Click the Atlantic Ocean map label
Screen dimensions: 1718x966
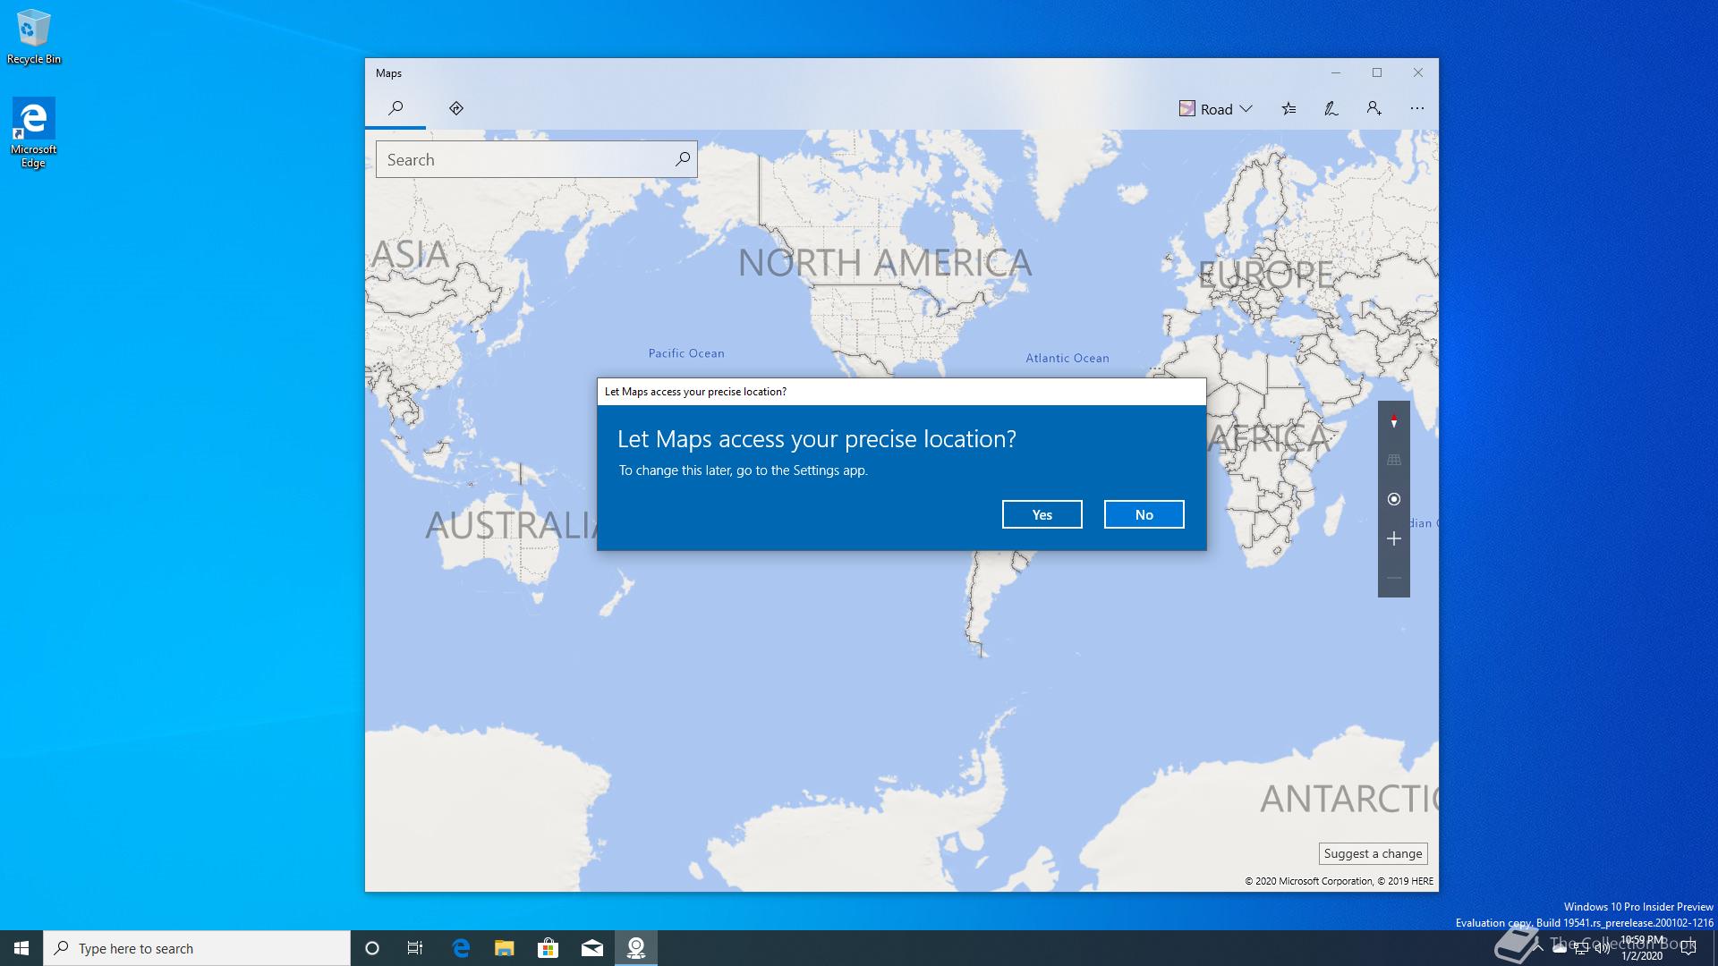(1067, 358)
